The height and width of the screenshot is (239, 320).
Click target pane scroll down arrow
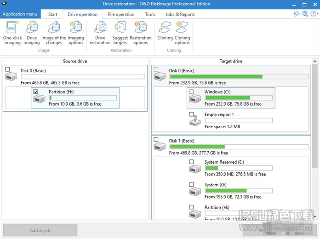(x=315, y=216)
